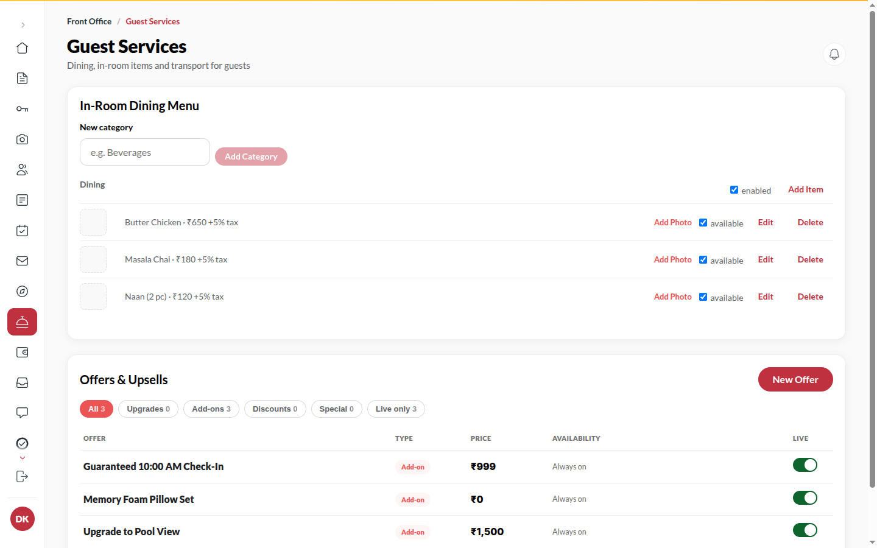Select the All offers filter tab

point(96,409)
